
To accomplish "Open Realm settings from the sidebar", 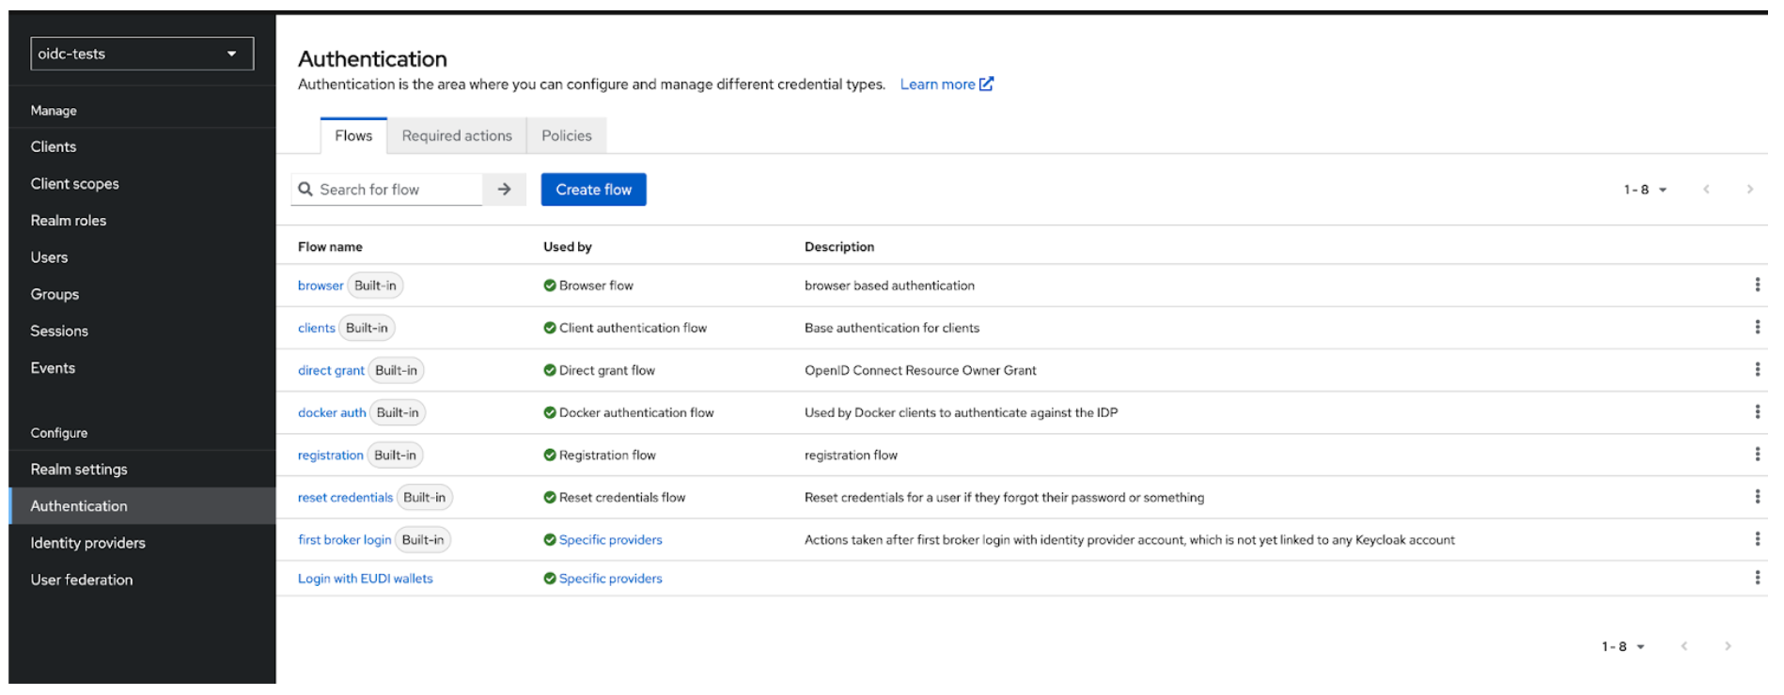I will [79, 469].
